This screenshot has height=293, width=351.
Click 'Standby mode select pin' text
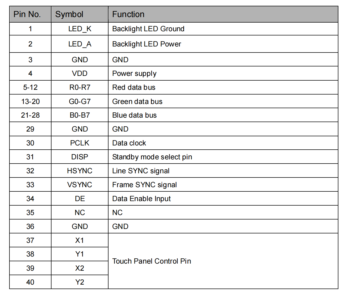click(x=152, y=157)
